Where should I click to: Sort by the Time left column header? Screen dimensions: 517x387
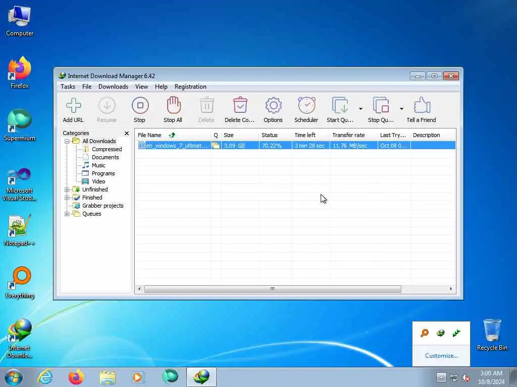coord(311,135)
